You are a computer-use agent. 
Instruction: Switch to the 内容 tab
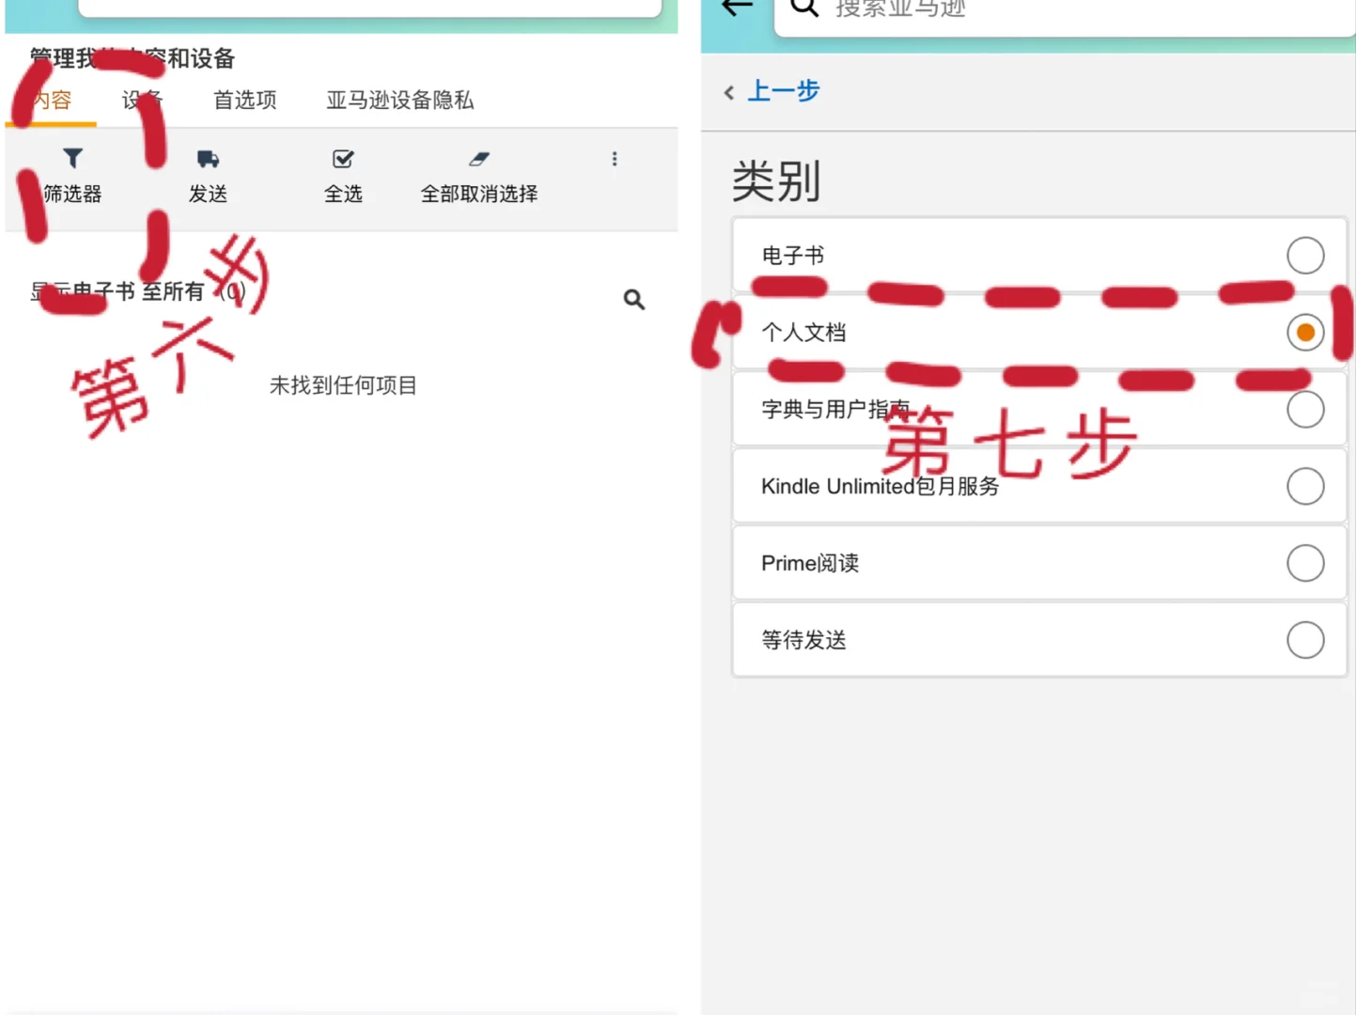pos(52,100)
